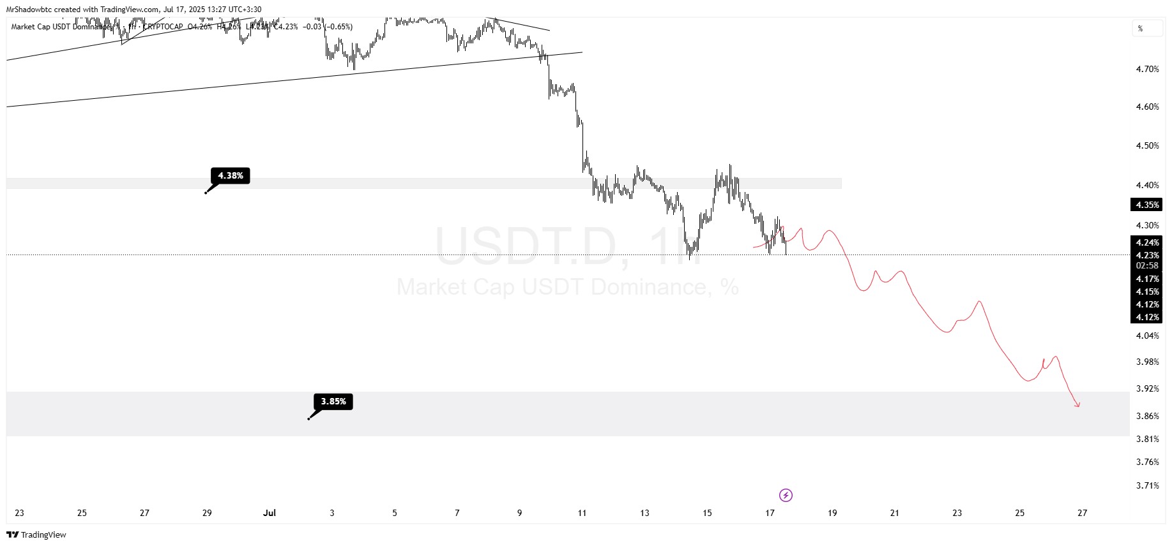Viewport: 1172px width, 546px height.
Task: Click the TradingView logo in the footer
Action: (36, 535)
